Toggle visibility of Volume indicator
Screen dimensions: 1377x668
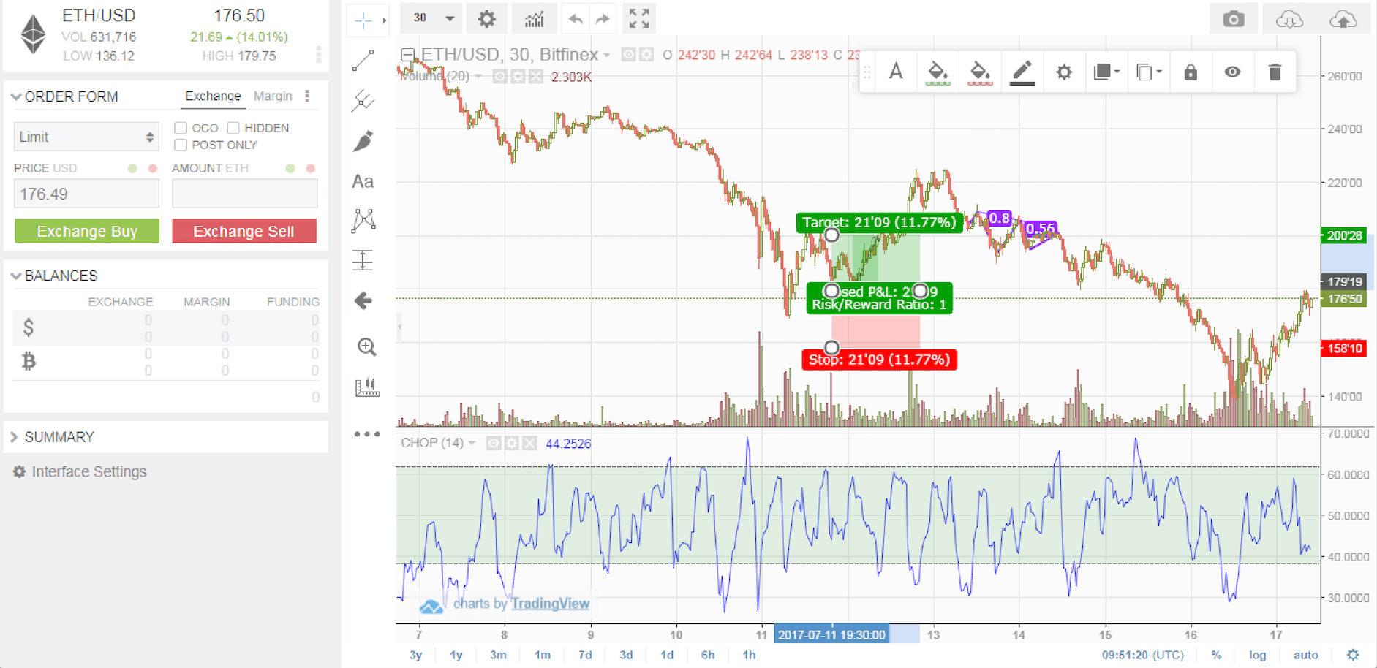[499, 76]
